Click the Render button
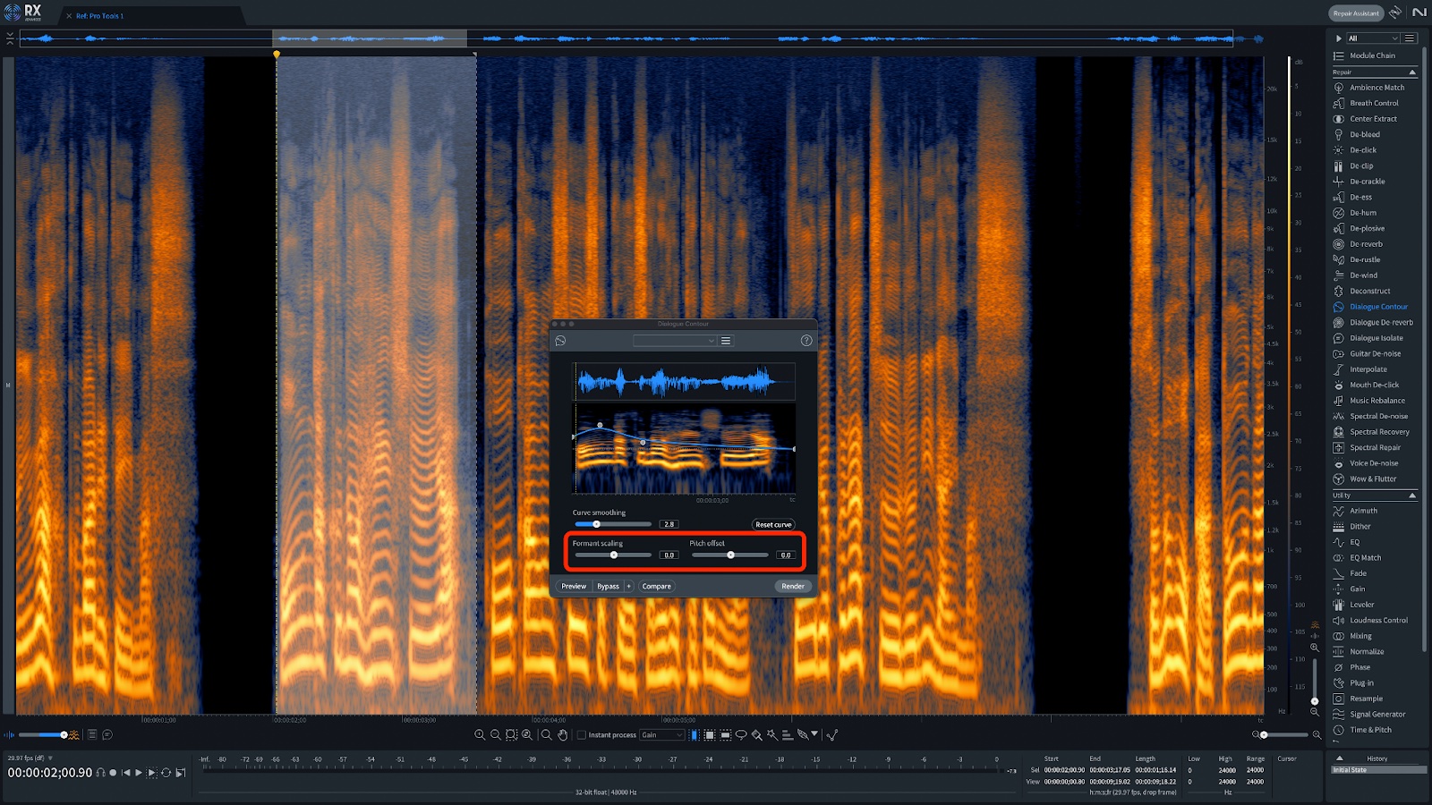1432x805 pixels. click(x=792, y=587)
